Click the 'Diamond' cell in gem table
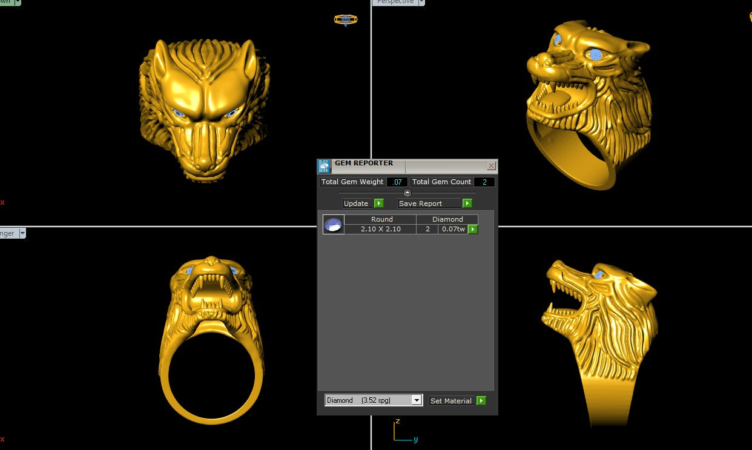The height and width of the screenshot is (450, 752). coord(447,219)
